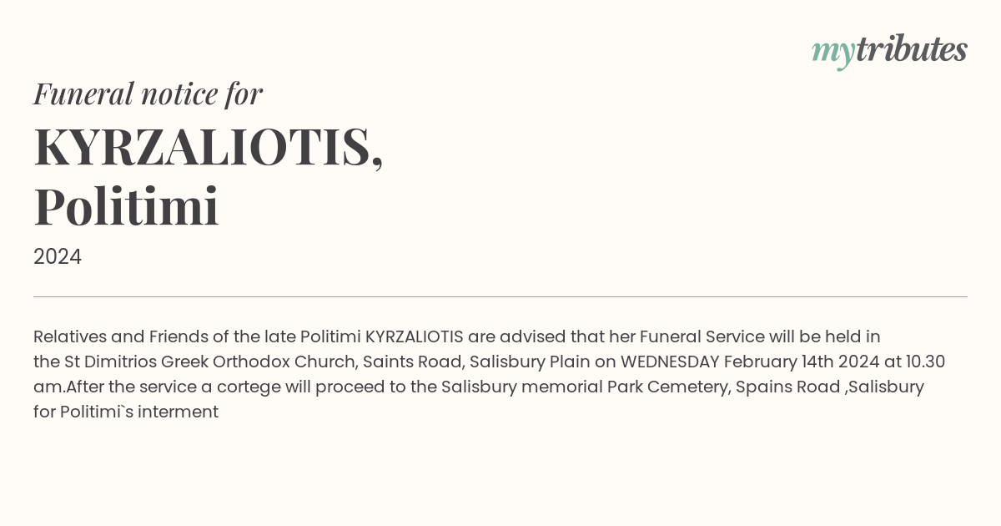Click "for Politimi`s interment" closing text

tap(126, 412)
